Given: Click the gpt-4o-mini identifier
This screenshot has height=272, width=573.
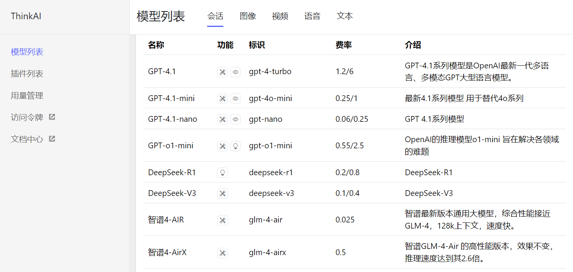Looking at the screenshot, I should 270,98.
